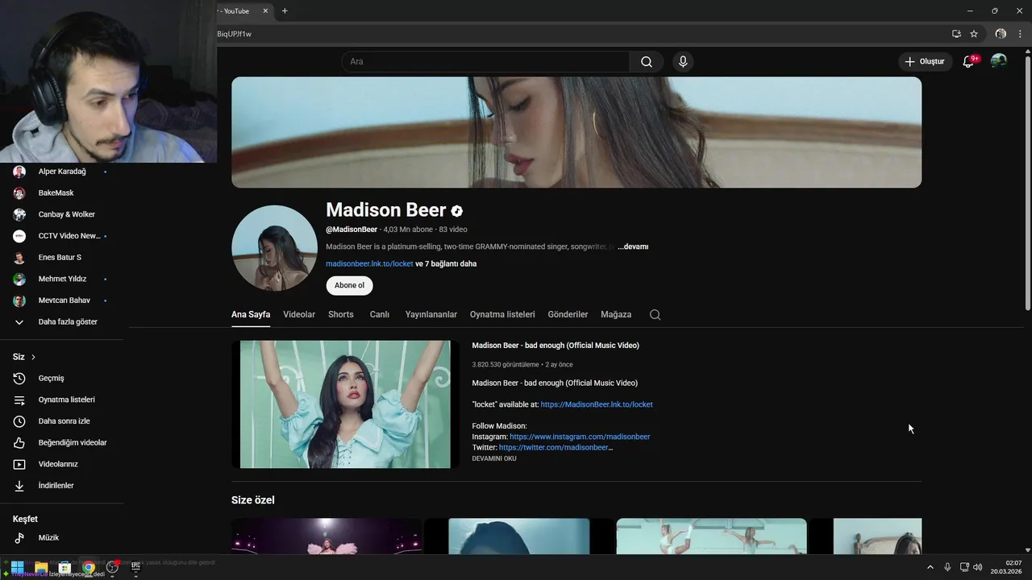The width and height of the screenshot is (1032, 580).
Task: Click the Oluştur create button
Action: coord(926,62)
